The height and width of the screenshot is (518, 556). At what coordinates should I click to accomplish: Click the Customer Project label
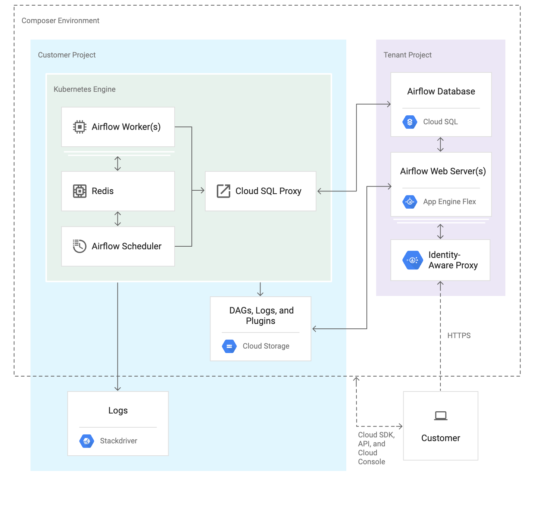(67, 54)
